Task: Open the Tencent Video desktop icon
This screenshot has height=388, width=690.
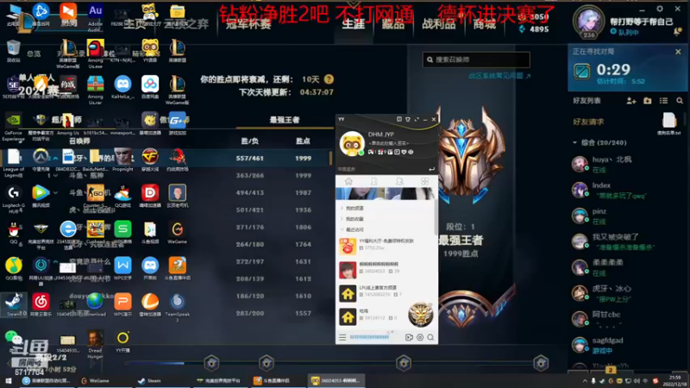Action: point(41,197)
